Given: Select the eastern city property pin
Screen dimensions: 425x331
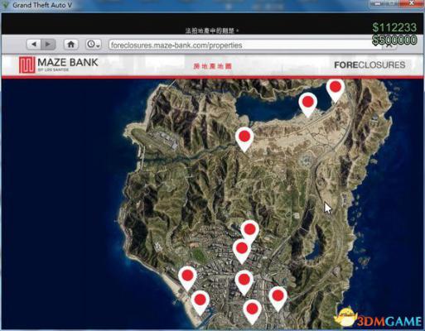Looking at the screenshot, I should [278, 299].
